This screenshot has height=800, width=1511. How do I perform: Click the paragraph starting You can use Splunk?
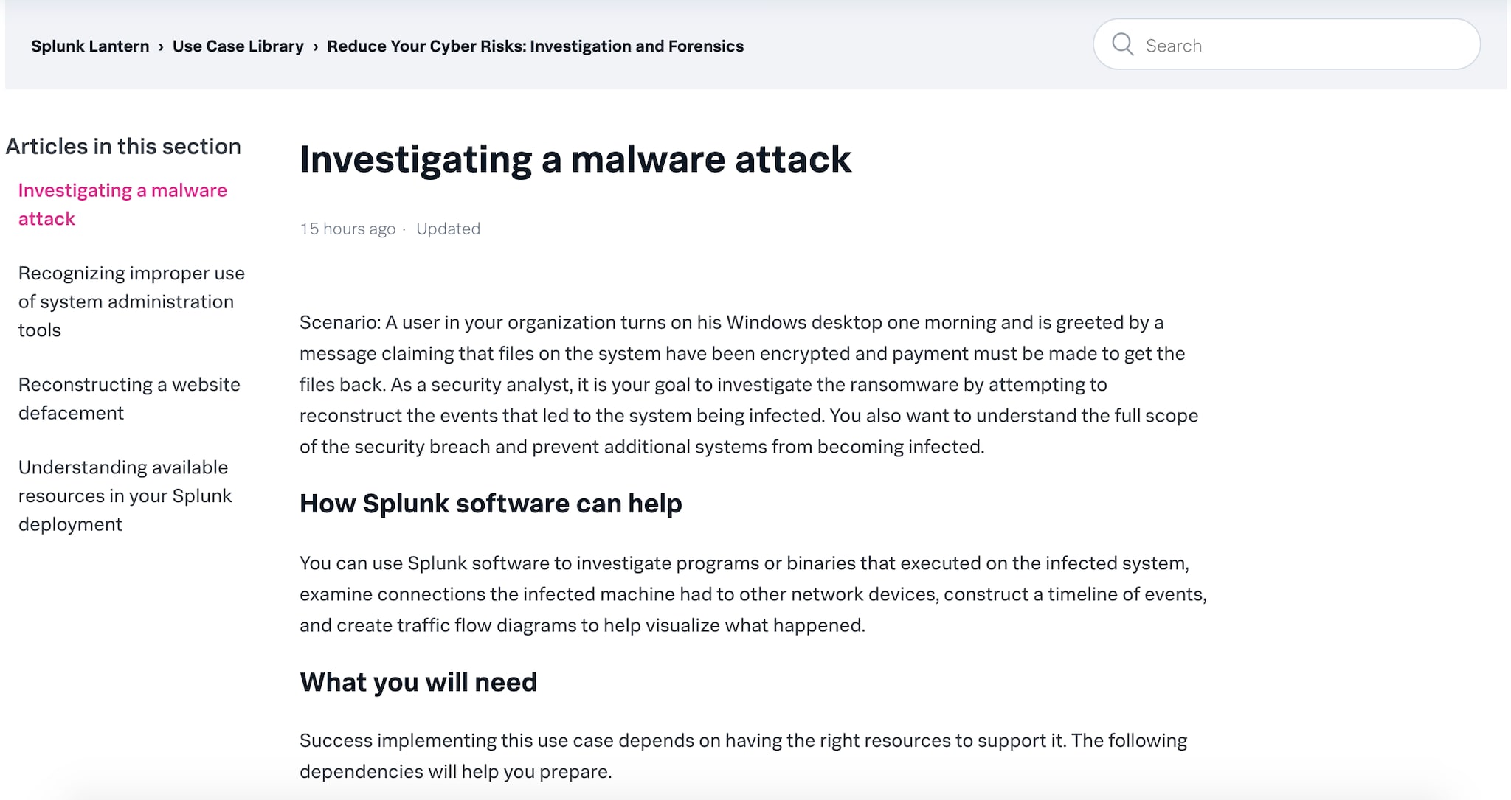pos(753,594)
